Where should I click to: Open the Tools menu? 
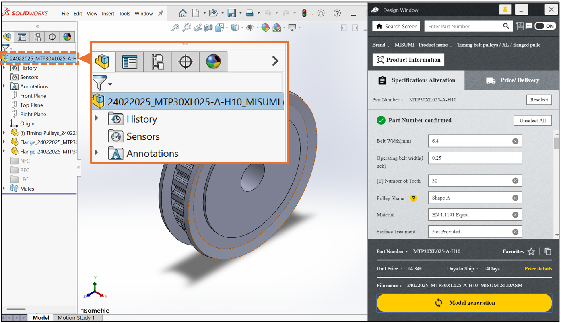[x=124, y=14]
